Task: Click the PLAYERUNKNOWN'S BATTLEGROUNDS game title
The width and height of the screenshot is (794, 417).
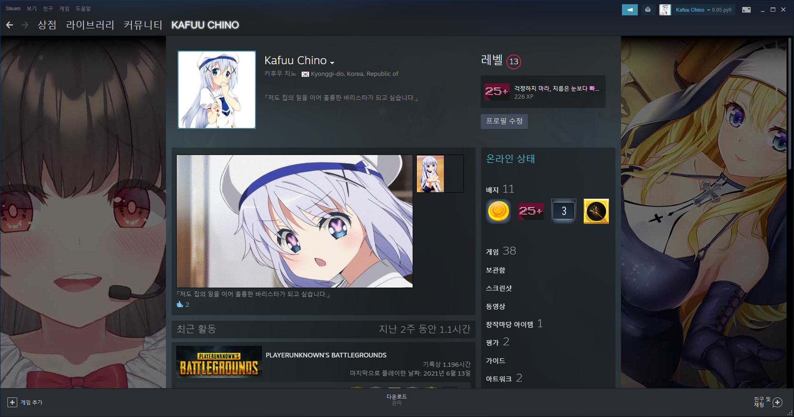Action: (326, 355)
